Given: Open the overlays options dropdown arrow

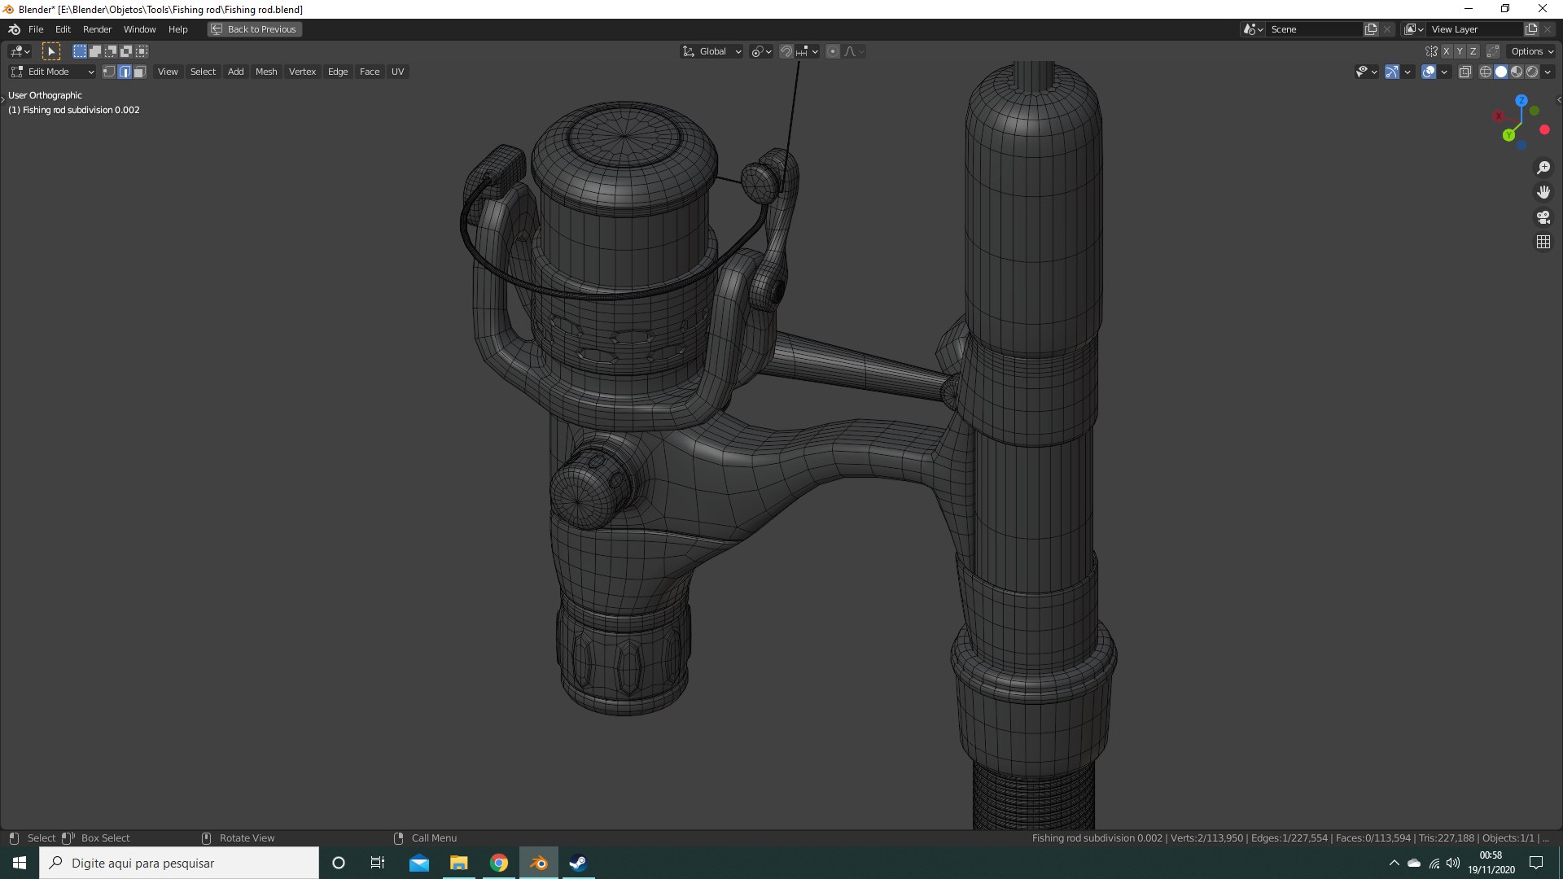Looking at the screenshot, I should pos(1444,72).
